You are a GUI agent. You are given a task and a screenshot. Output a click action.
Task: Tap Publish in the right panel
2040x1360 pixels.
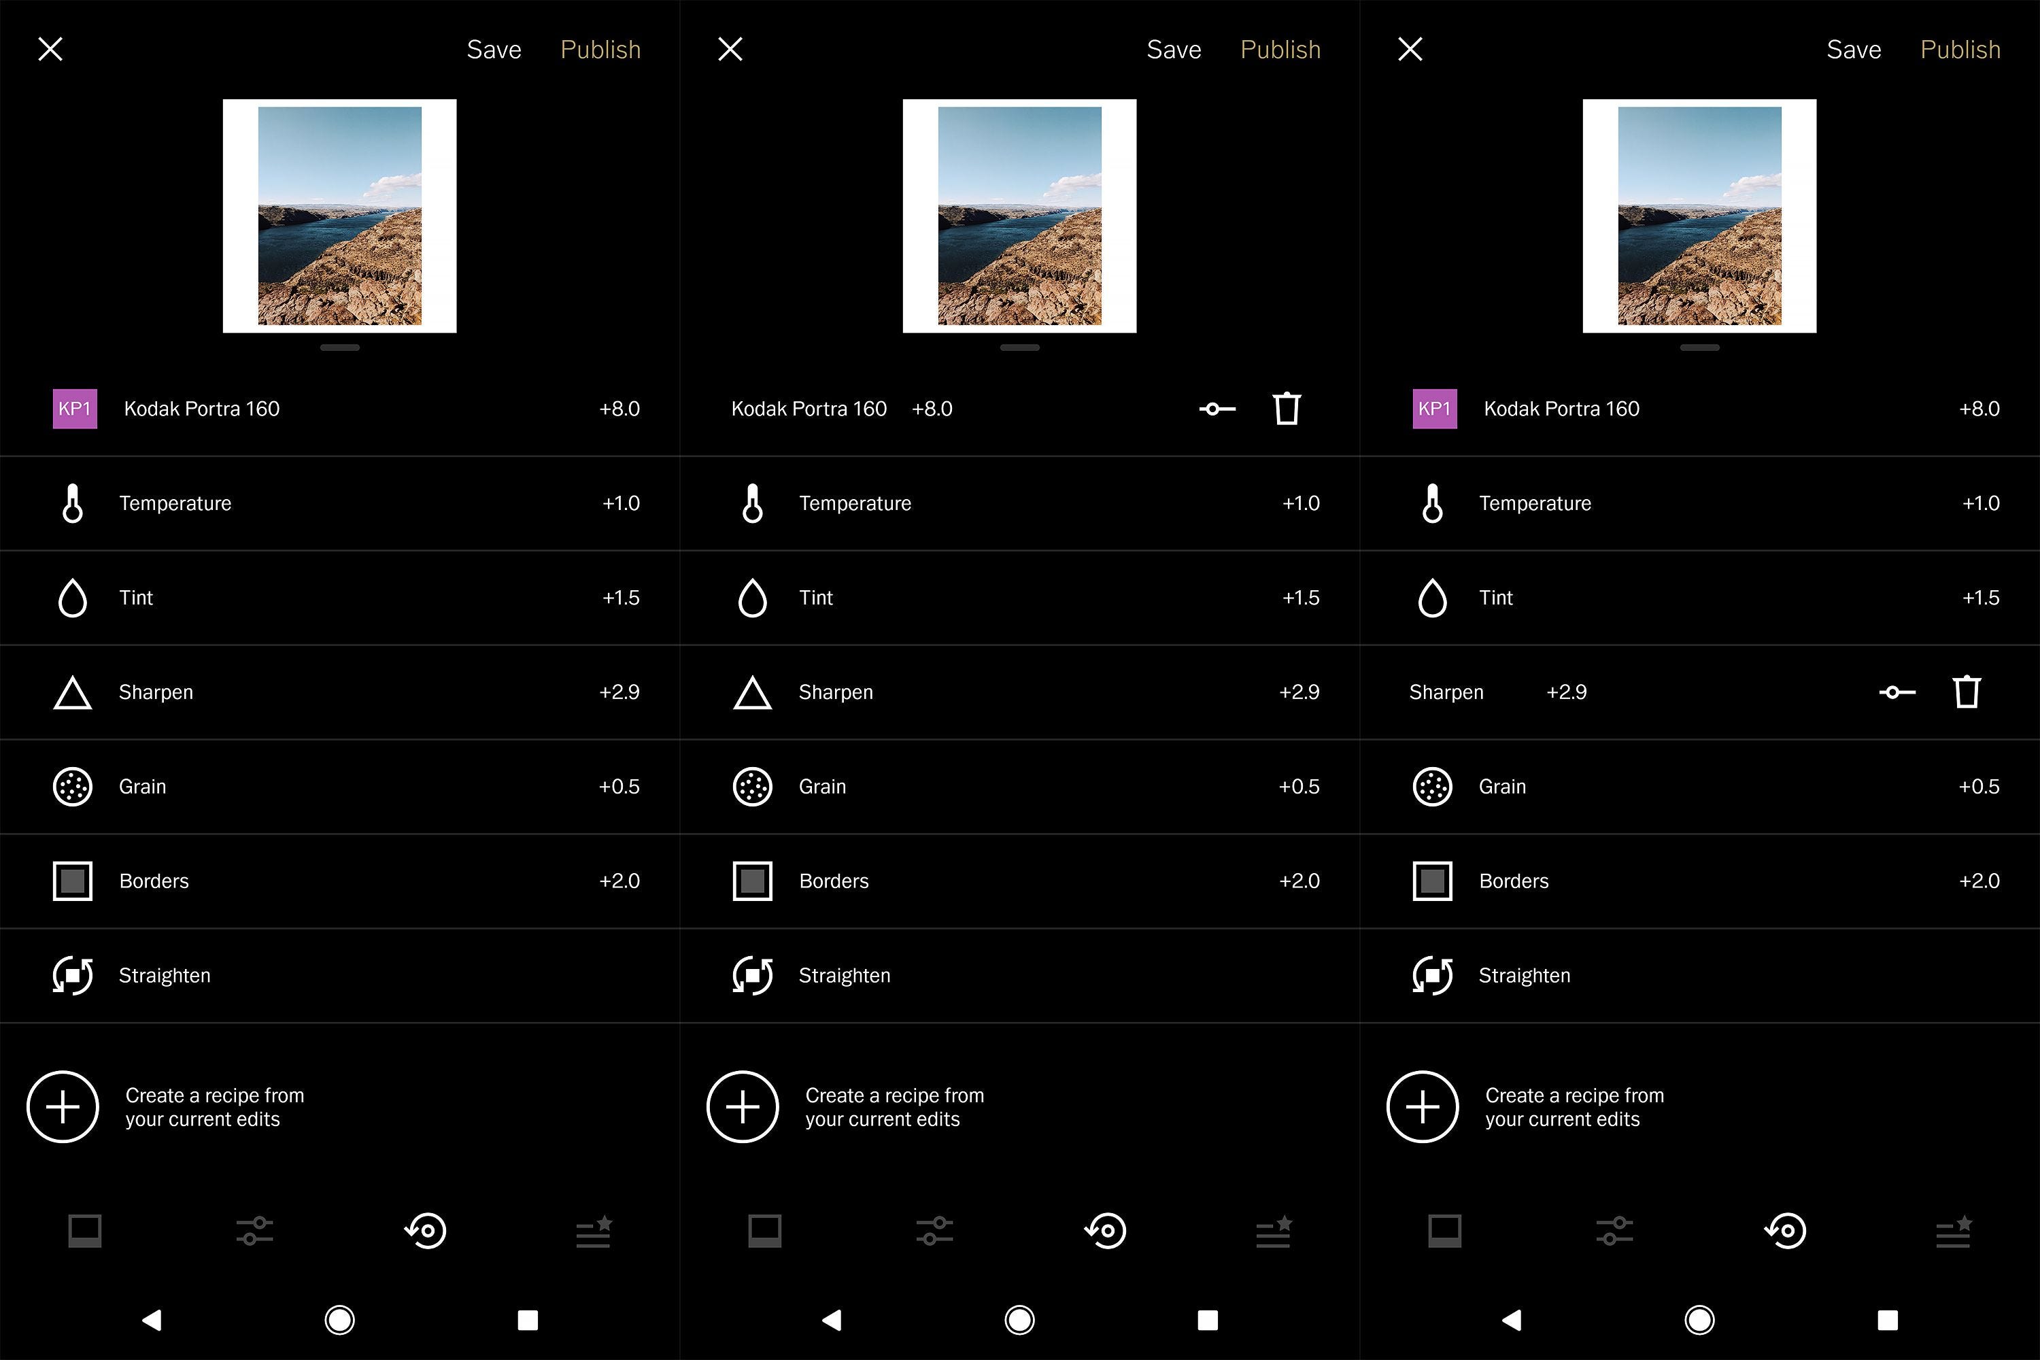1960,50
